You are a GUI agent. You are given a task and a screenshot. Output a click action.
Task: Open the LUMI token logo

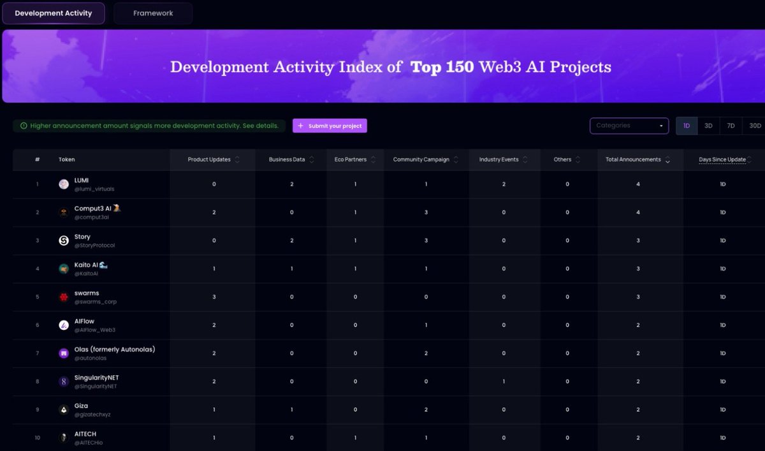pyautogui.click(x=64, y=184)
